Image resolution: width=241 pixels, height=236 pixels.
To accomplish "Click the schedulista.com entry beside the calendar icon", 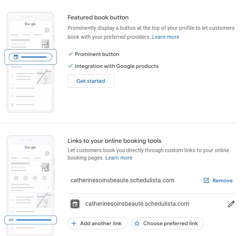I will point(137,204).
